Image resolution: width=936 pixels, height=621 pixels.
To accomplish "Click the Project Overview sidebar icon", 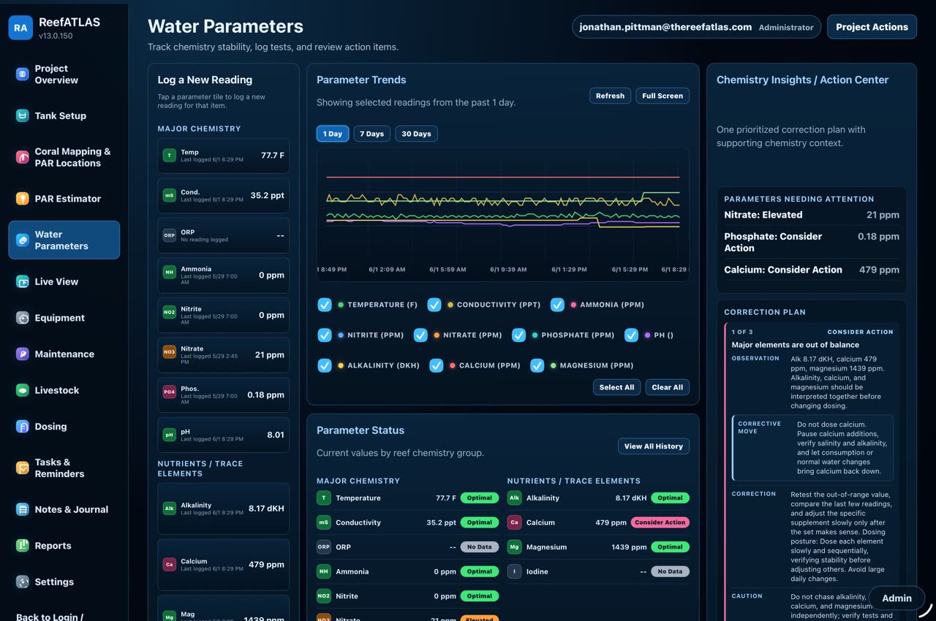I will point(22,74).
